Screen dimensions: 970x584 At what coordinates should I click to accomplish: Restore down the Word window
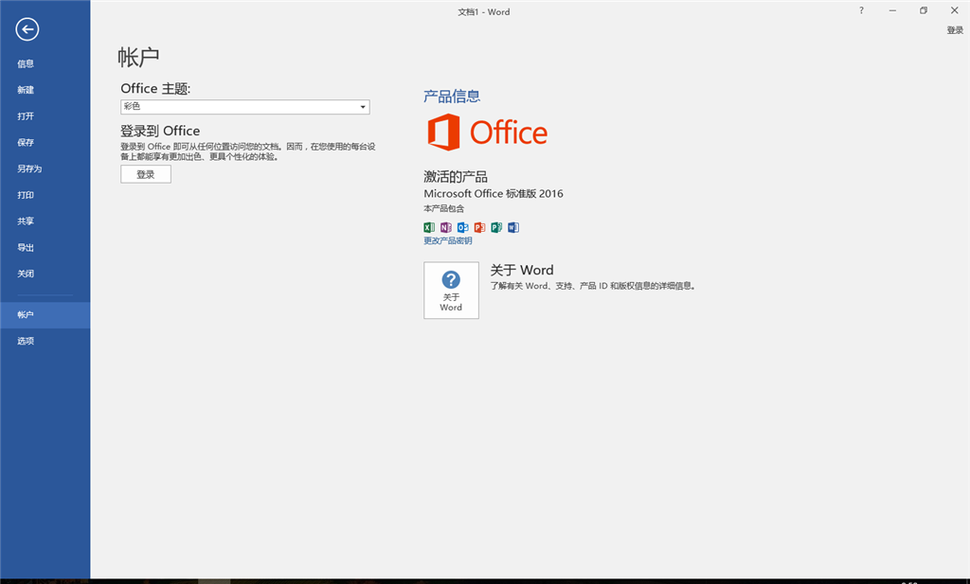pyautogui.click(x=923, y=10)
